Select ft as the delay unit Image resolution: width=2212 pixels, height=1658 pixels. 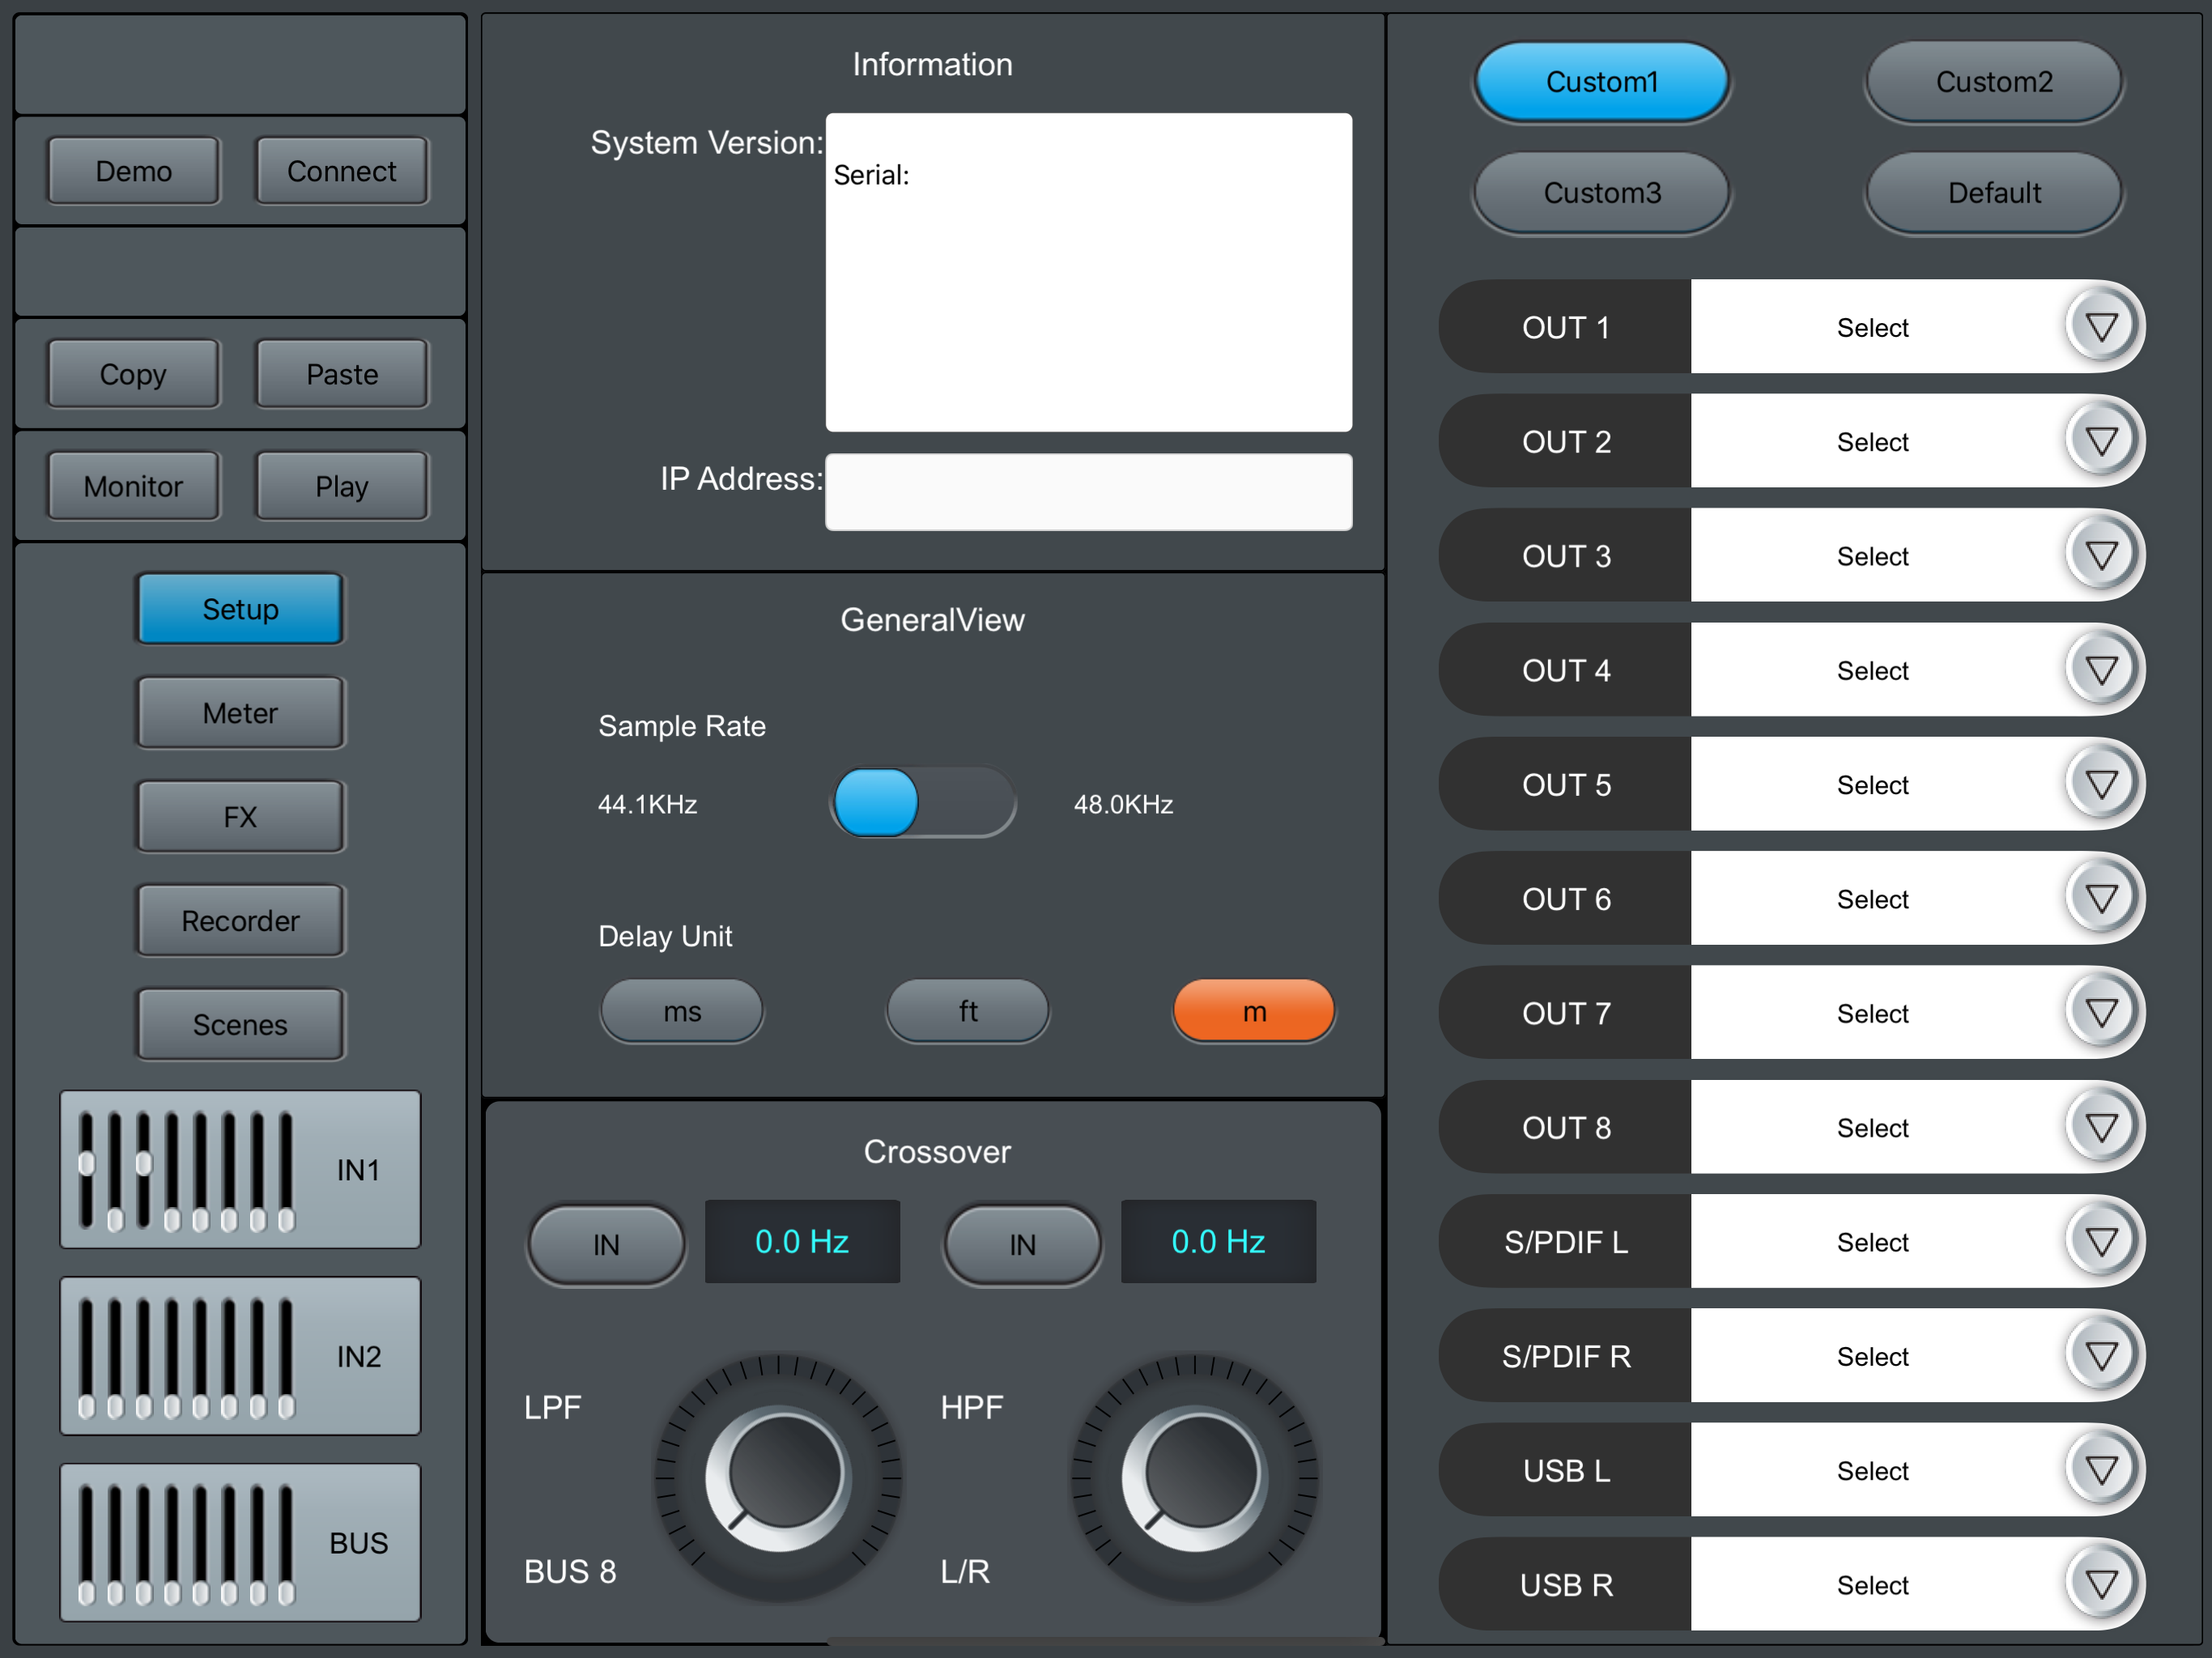[x=968, y=1011]
